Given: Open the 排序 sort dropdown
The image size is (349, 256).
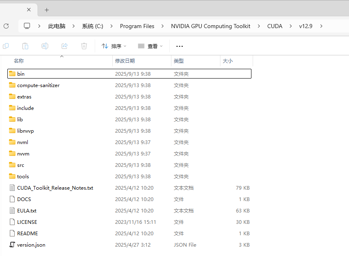Looking at the screenshot, I should (114, 46).
